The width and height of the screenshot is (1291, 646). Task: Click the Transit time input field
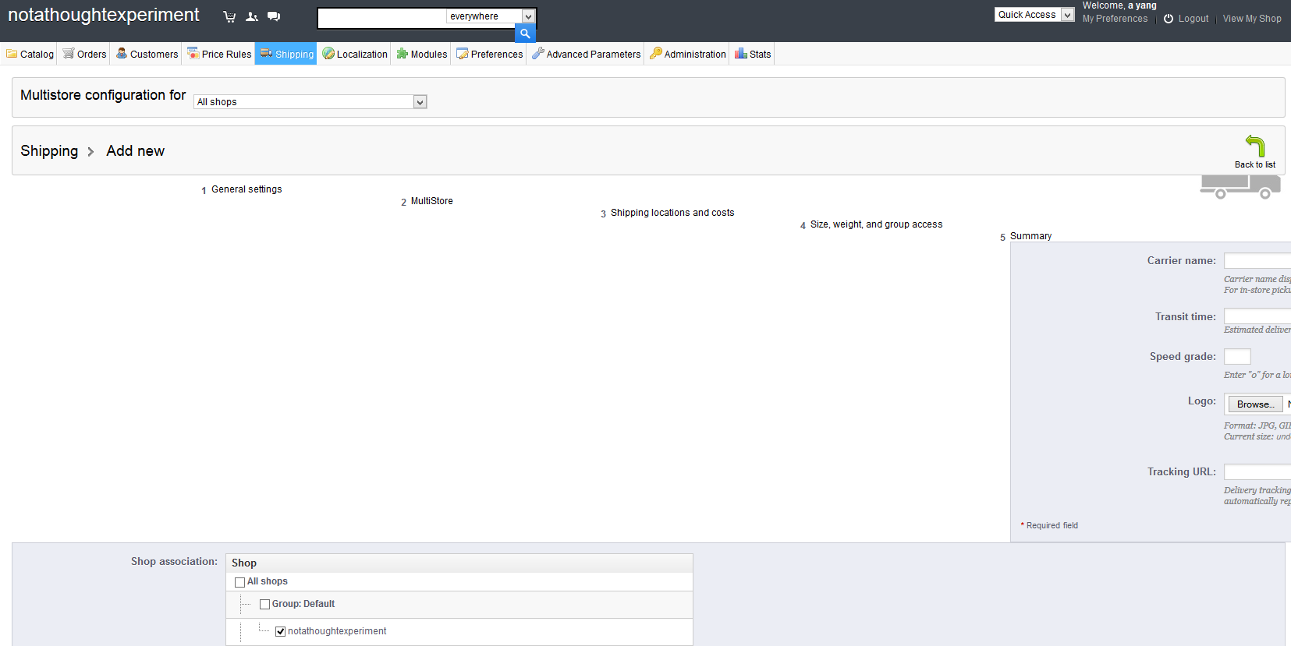point(1257,316)
